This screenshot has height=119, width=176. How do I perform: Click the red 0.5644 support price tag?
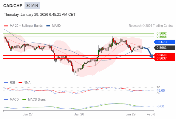click(164, 55)
